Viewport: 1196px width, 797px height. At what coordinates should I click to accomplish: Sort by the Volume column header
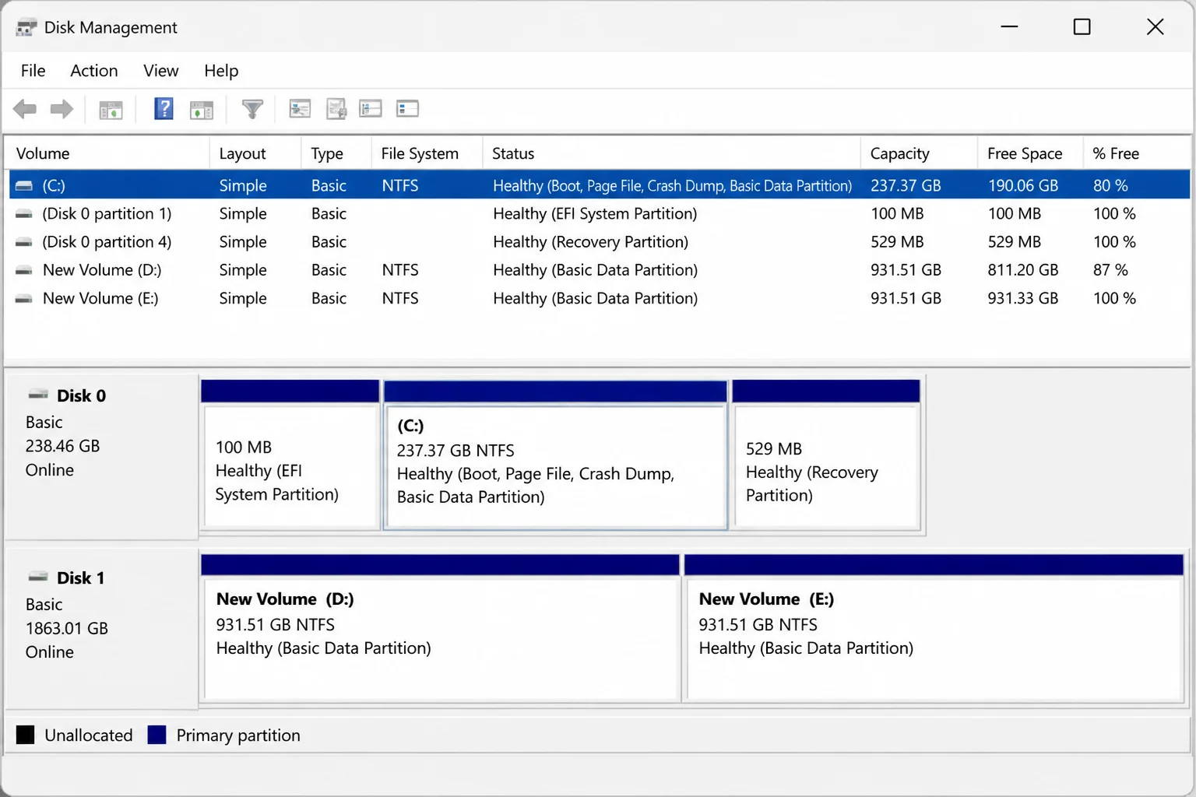(107, 153)
